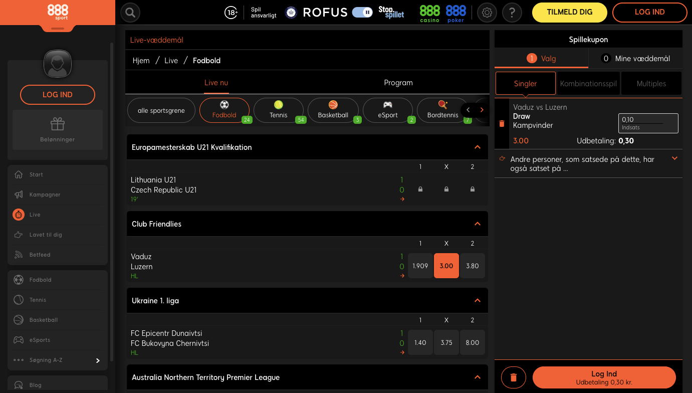Open Betfeed in the sidebar

[x=58, y=255]
